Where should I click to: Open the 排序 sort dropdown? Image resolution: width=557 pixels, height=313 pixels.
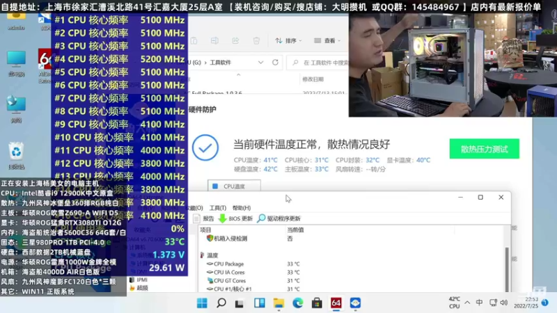tap(288, 41)
